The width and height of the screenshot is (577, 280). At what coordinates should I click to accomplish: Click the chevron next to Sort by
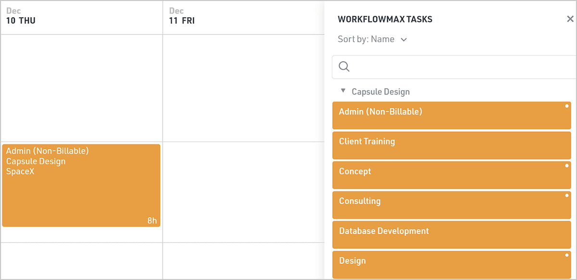point(404,40)
